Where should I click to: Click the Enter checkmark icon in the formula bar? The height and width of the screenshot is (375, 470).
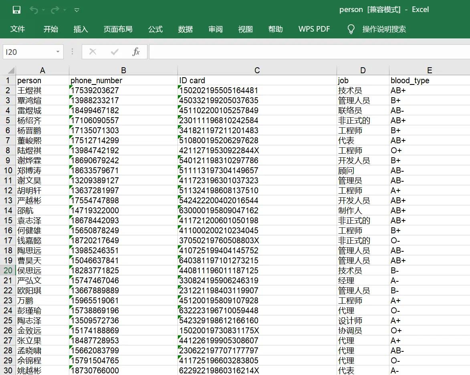pyautogui.click(x=114, y=52)
